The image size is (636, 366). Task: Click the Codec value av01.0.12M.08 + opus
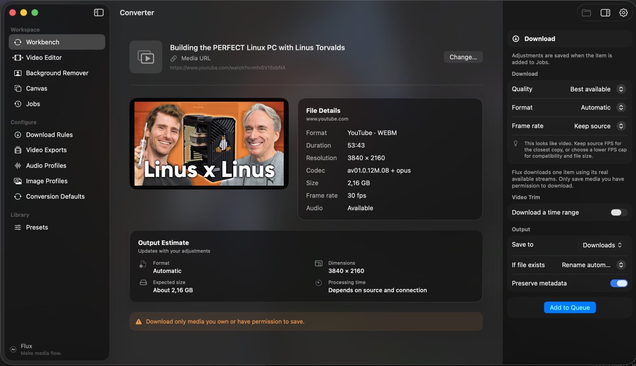[379, 171]
